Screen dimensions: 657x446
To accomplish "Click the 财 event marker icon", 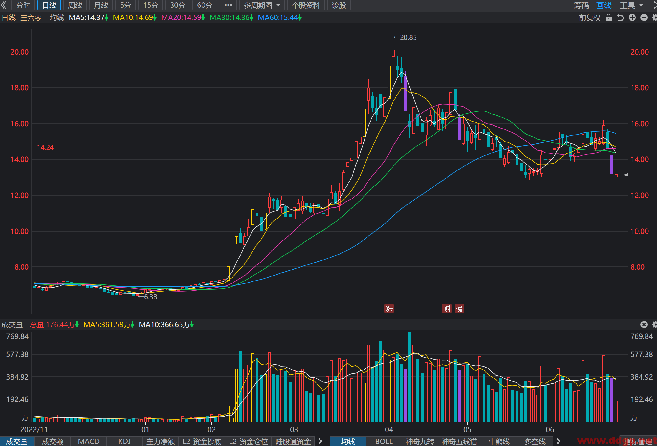I will click(x=447, y=309).
